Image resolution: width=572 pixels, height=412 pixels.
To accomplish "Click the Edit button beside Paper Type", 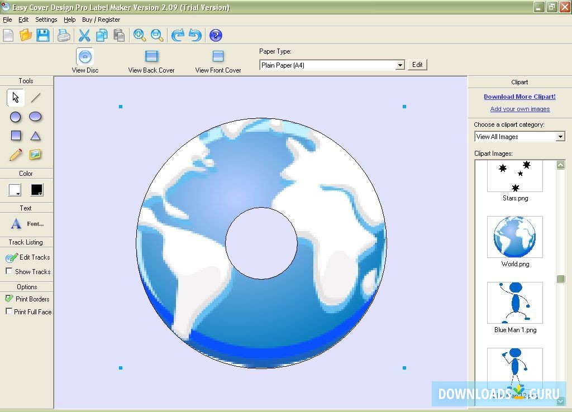I will (417, 65).
